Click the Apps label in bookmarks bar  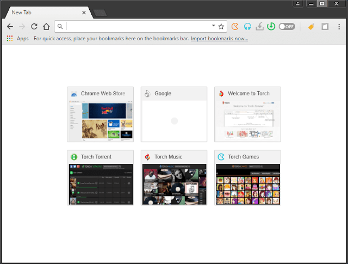[x=23, y=39]
